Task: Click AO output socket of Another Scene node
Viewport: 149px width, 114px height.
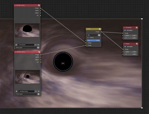Action: (41, 62)
